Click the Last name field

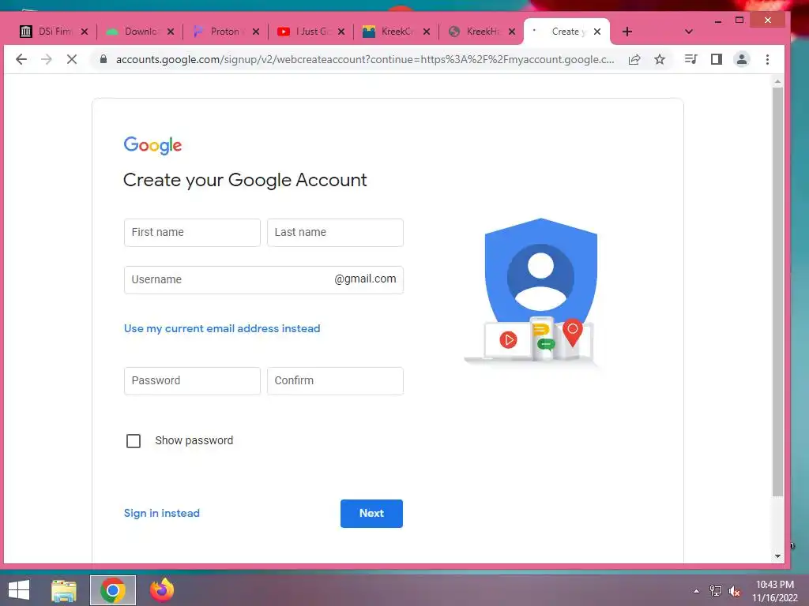click(x=335, y=233)
